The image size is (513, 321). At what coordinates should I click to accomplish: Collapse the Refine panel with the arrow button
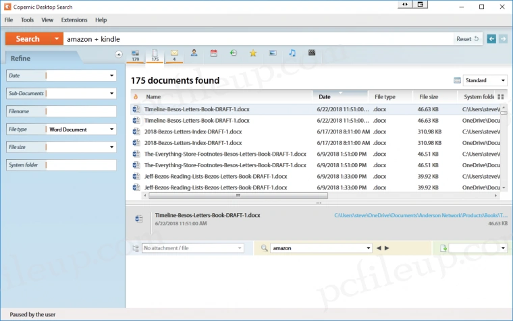118,54
